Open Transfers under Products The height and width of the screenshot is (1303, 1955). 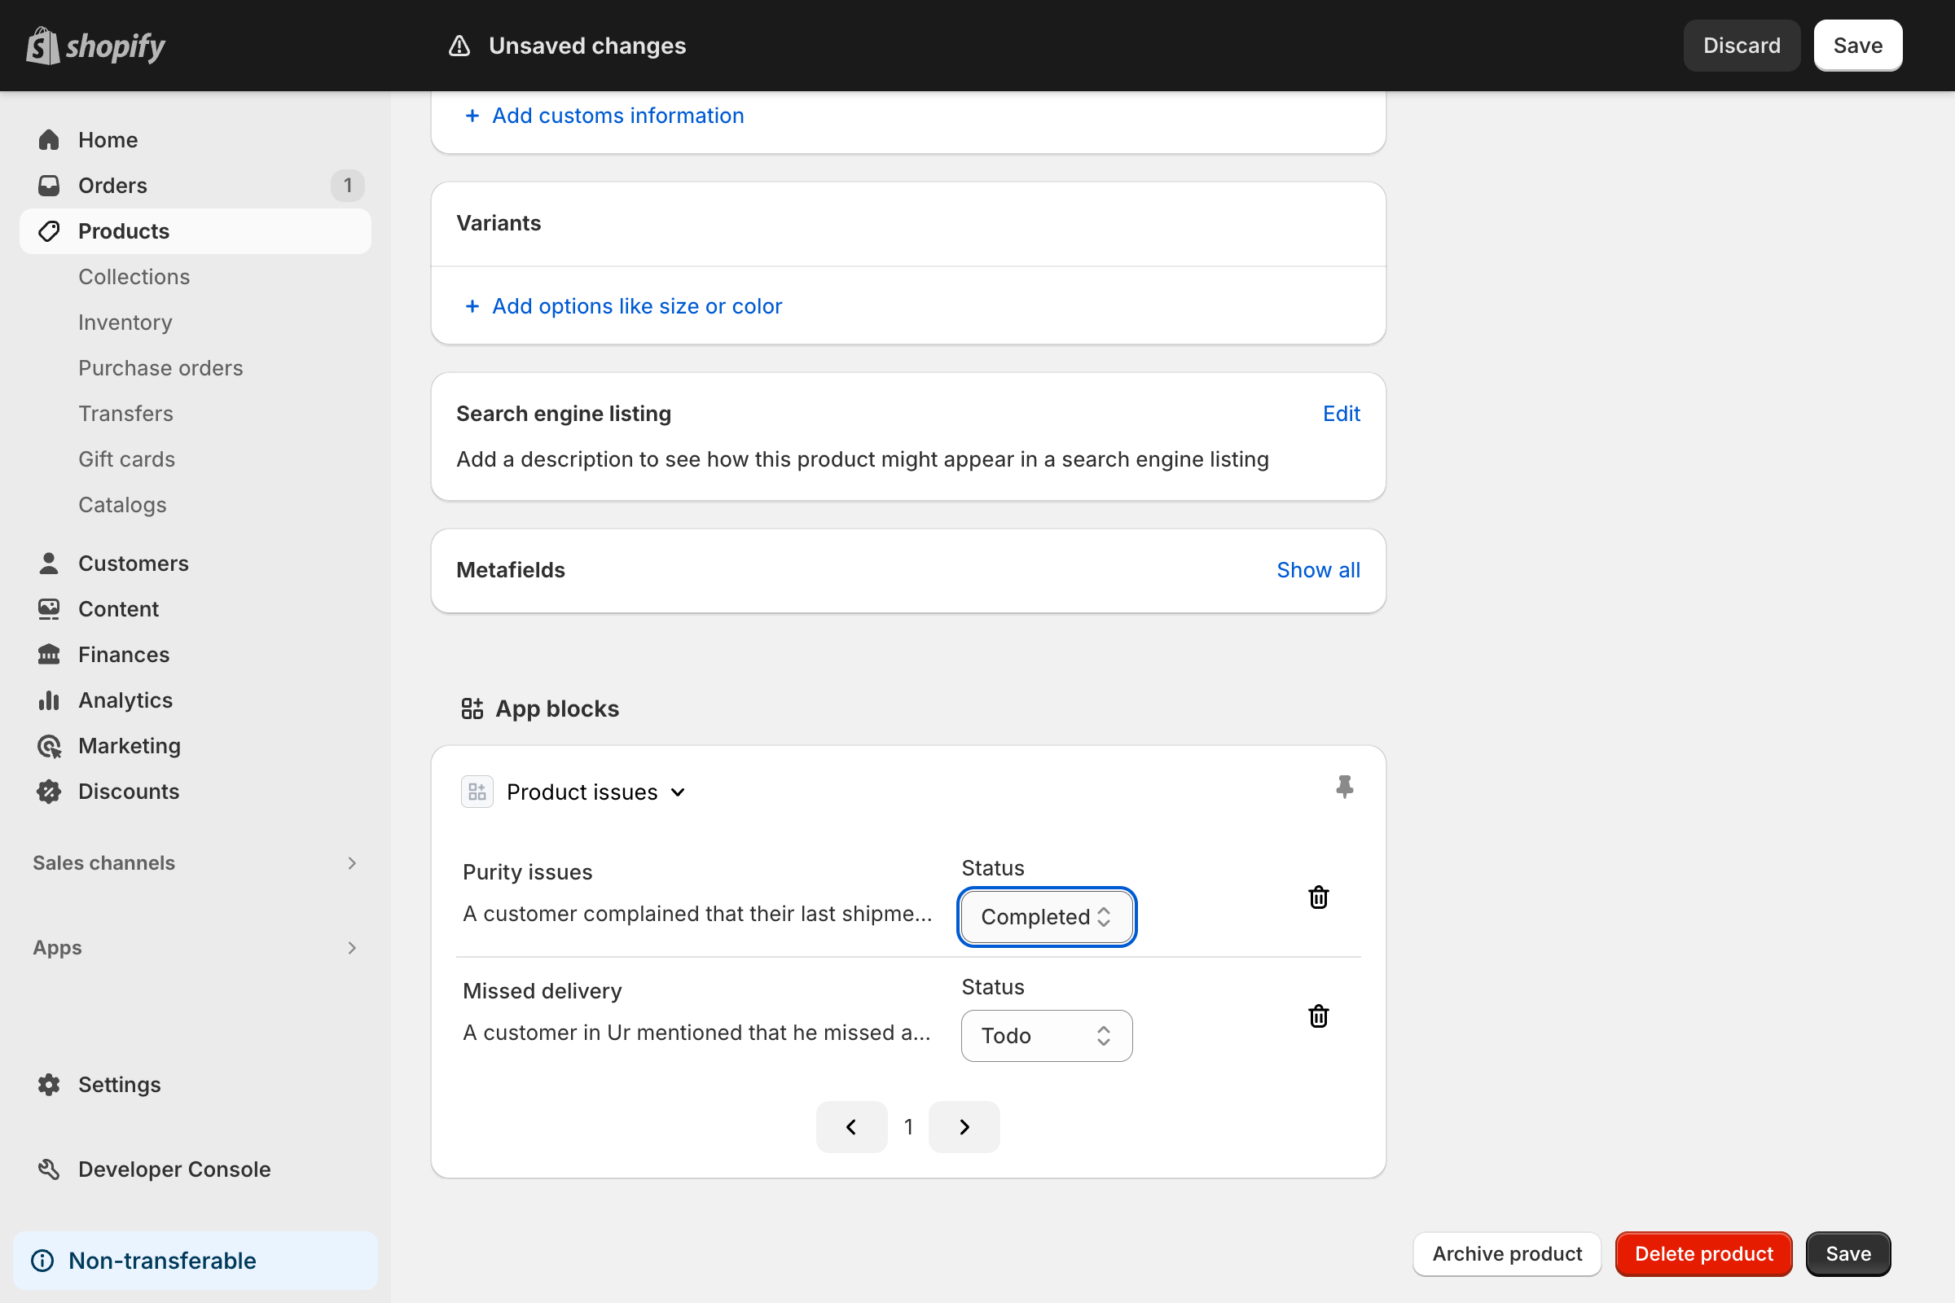click(125, 414)
